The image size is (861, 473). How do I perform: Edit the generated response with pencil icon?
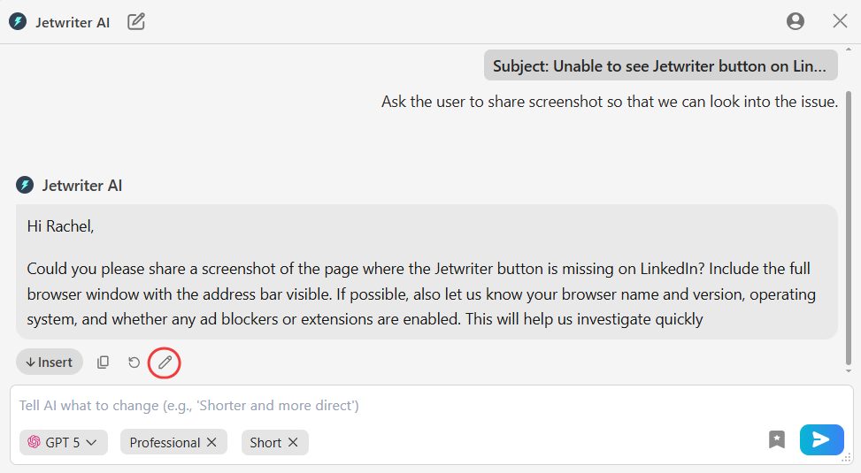(165, 362)
